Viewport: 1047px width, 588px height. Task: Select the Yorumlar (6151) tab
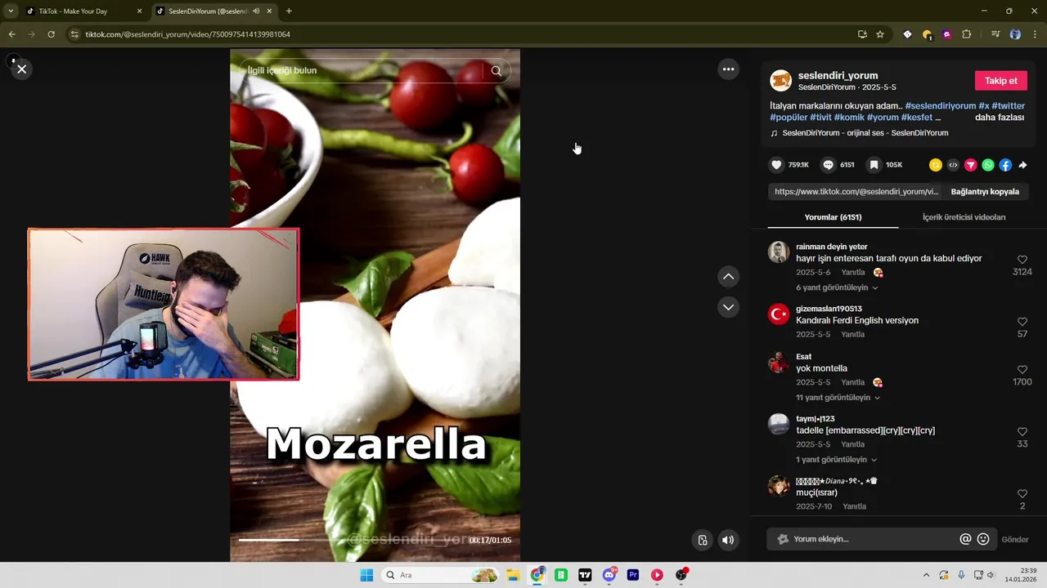[x=833, y=217]
